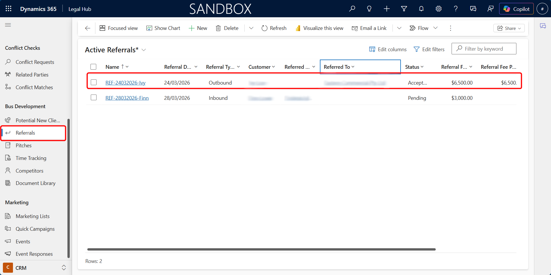This screenshot has height=275, width=551.
Task: Open the Customer column header menu
Action: pyautogui.click(x=262, y=67)
